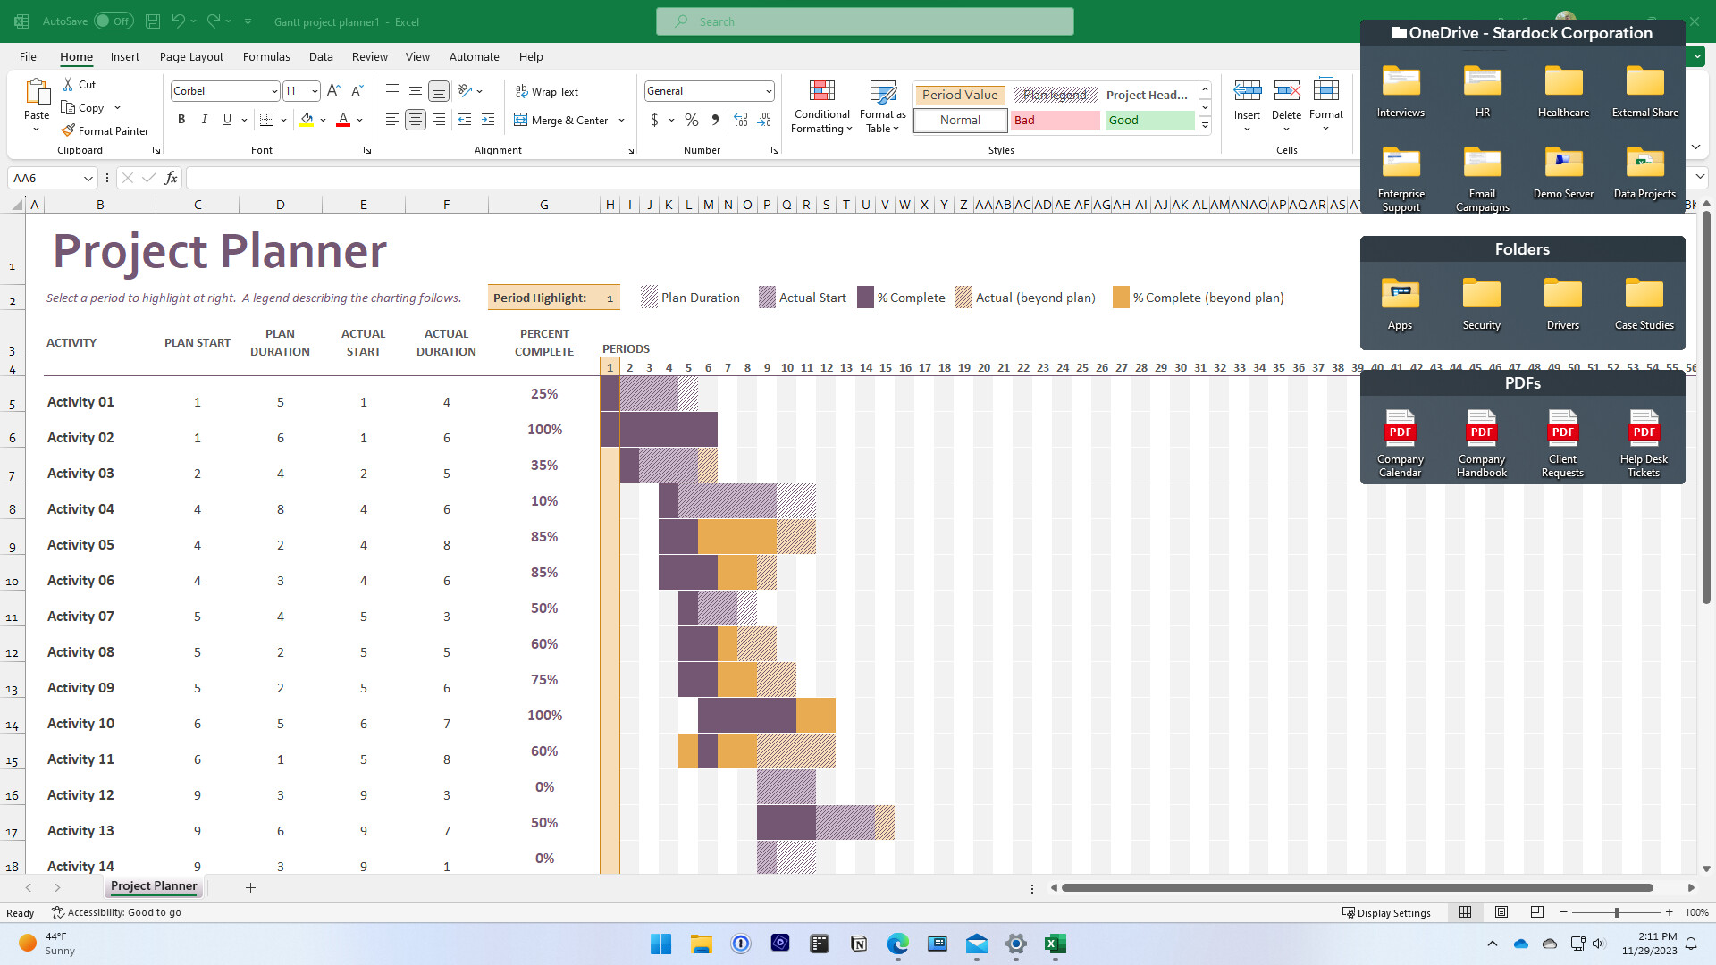The height and width of the screenshot is (965, 1716).
Task: Apply Merge & Center to selection
Action: click(562, 120)
